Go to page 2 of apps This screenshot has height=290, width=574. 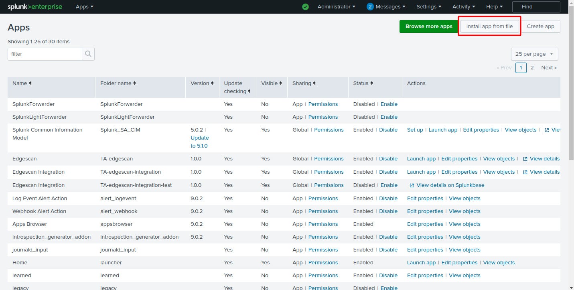pos(532,68)
